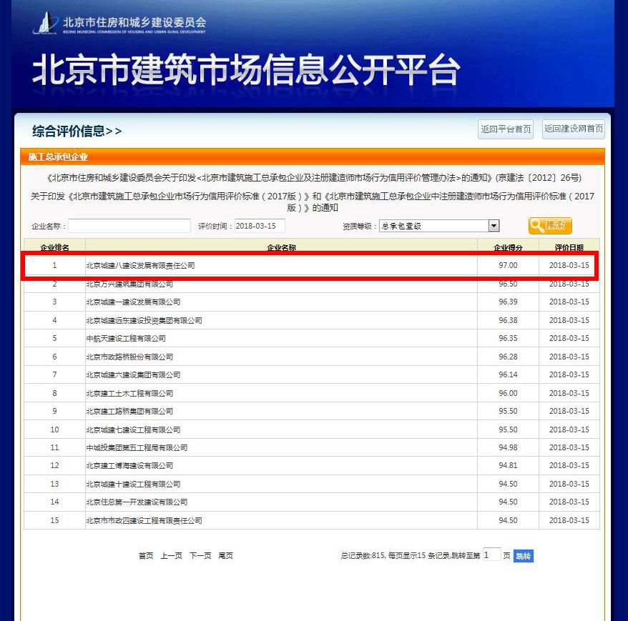
Task: Focus the 企业名称 input field
Action: coord(129,226)
